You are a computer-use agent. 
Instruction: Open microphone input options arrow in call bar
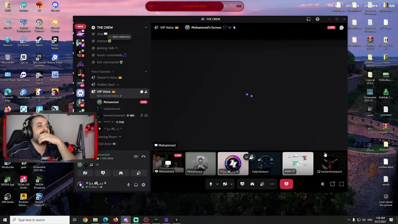click(x=217, y=184)
